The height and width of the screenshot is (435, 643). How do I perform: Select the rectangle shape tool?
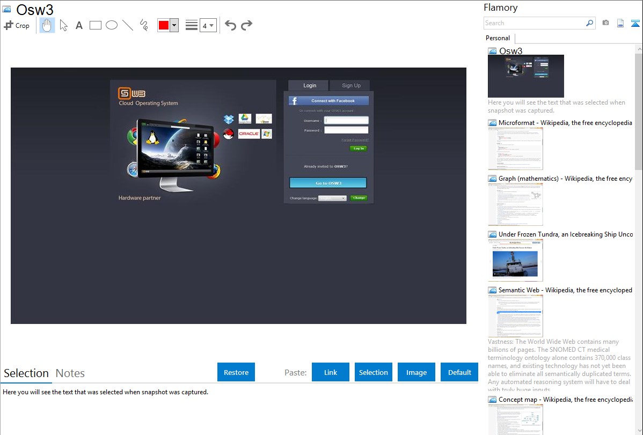pyautogui.click(x=96, y=25)
